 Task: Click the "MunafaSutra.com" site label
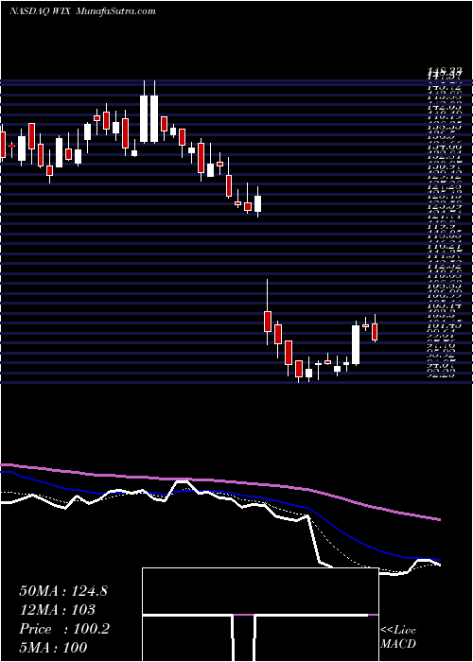[x=116, y=11]
